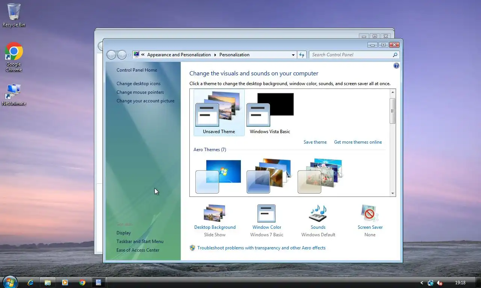Click the Window Color text link
The image size is (481, 288).
(267, 227)
